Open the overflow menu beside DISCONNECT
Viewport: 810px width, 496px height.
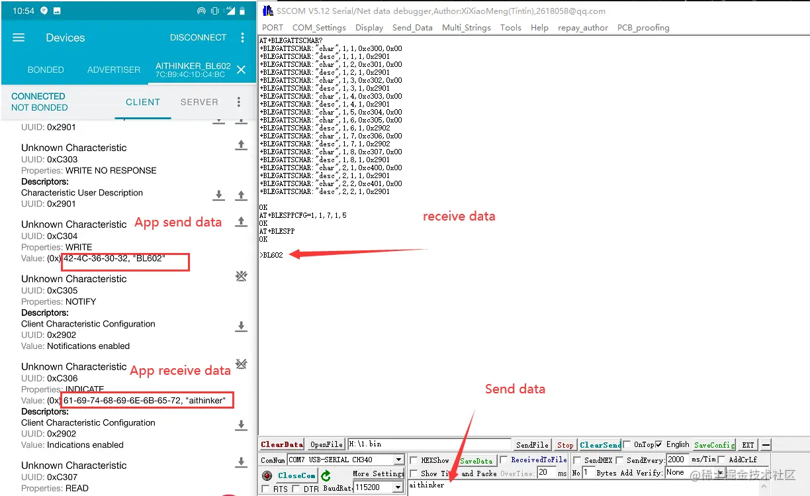pos(242,38)
